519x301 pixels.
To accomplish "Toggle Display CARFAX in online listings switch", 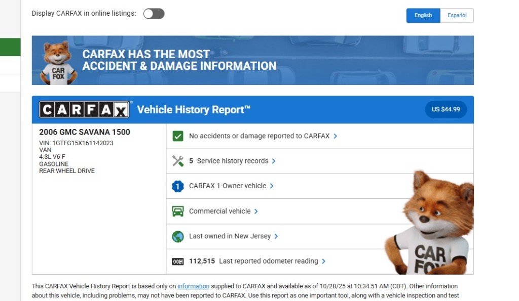I will tap(154, 14).
